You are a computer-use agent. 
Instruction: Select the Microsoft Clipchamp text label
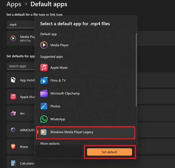[x=65, y=94]
